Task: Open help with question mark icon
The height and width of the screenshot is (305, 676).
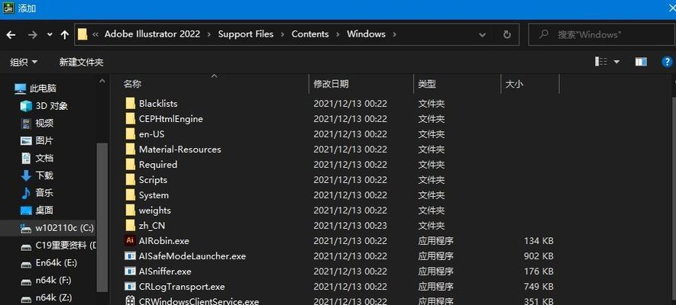Action: click(x=667, y=62)
